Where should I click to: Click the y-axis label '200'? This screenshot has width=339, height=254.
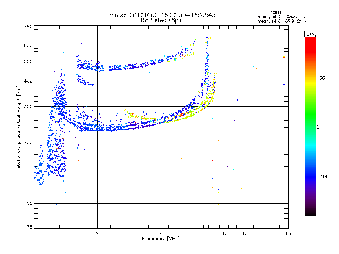click(28, 142)
